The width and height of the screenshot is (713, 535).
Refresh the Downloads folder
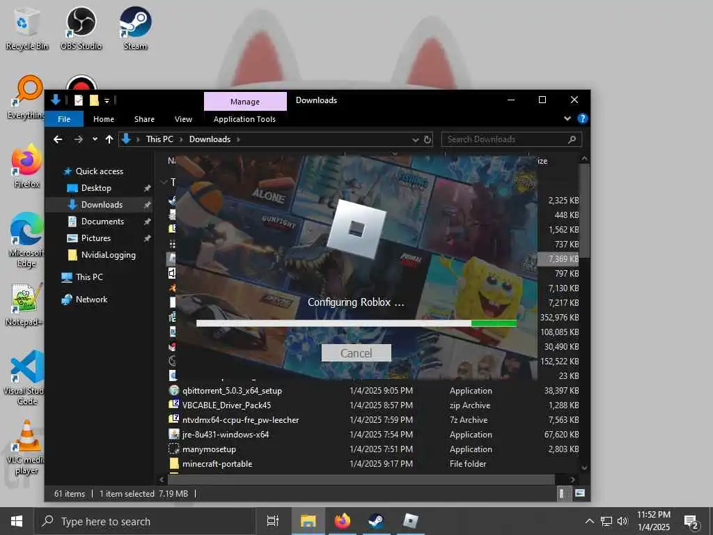[427, 139]
